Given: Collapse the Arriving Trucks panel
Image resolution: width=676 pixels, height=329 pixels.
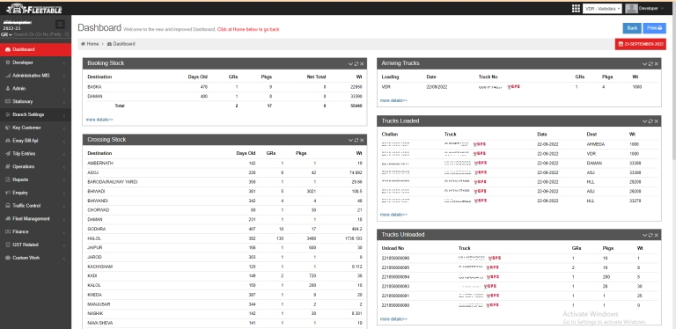Looking at the screenshot, I should tap(645, 63).
